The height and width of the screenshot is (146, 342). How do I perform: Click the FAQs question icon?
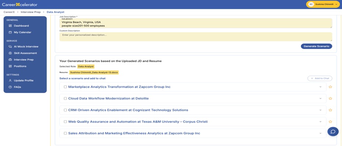click(x=10, y=87)
